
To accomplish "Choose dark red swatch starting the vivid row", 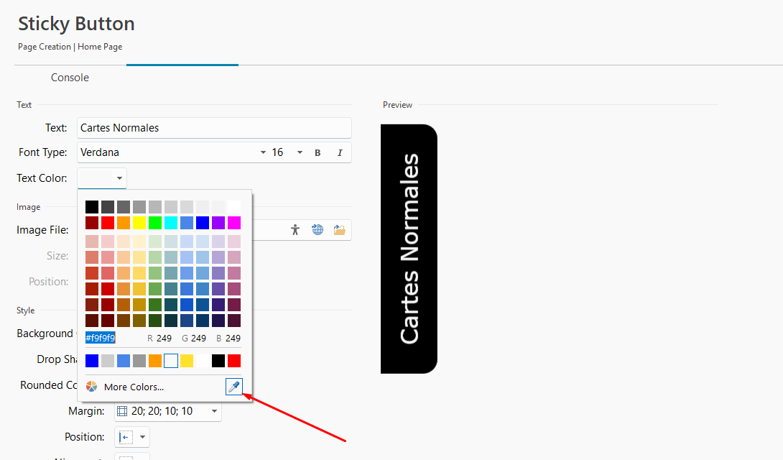I will (92, 223).
